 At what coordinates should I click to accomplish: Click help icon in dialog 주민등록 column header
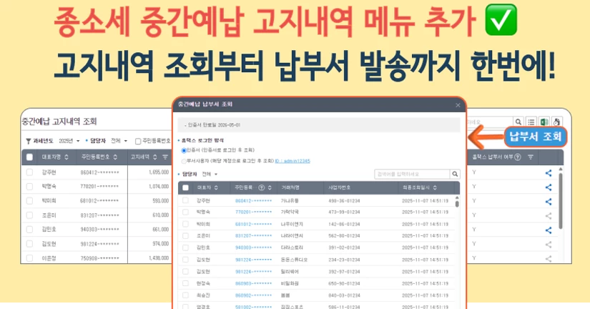(x=261, y=187)
